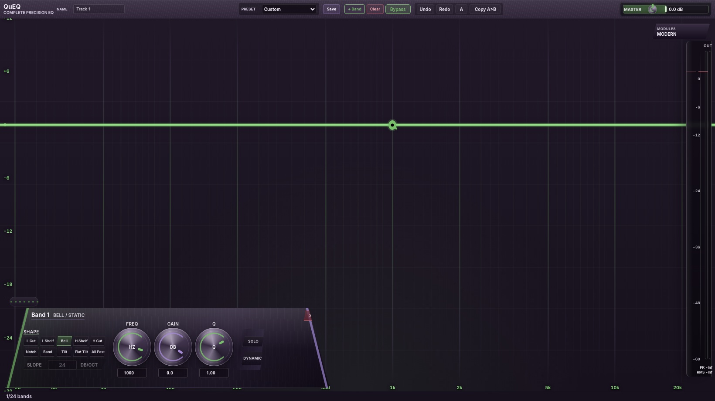This screenshot has height=401, width=715.
Task: Click the frequency value field 1000
Action: click(x=132, y=373)
